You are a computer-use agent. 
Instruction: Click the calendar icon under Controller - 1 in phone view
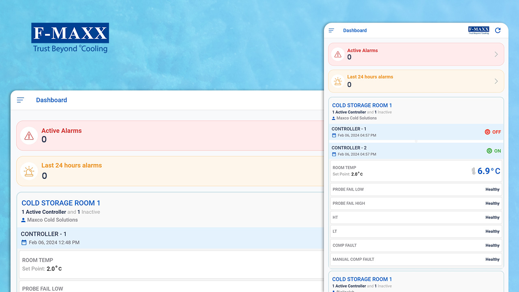[334, 135]
